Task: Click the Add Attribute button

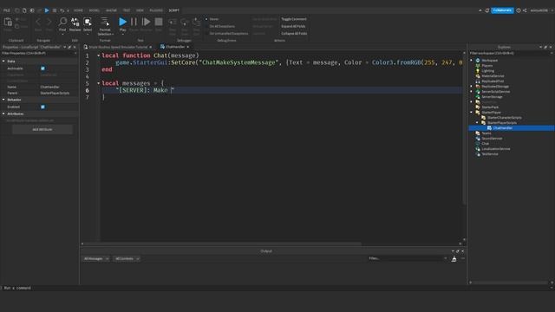Action: coord(42,129)
